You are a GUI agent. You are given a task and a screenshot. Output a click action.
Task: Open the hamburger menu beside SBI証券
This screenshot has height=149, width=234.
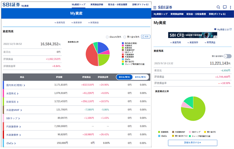tap(154, 7)
